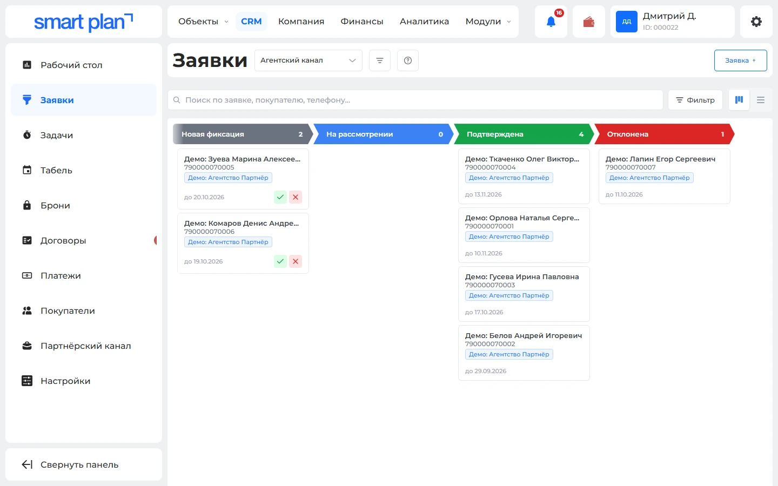Click the smart plan logo
Image resolution: width=778 pixels, height=486 pixels.
(x=84, y=22)
